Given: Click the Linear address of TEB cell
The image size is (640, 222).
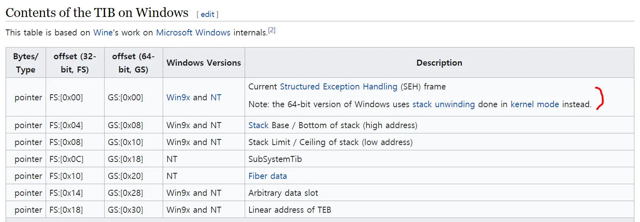Looking at the screenshot, I should [x=290, y=210].
